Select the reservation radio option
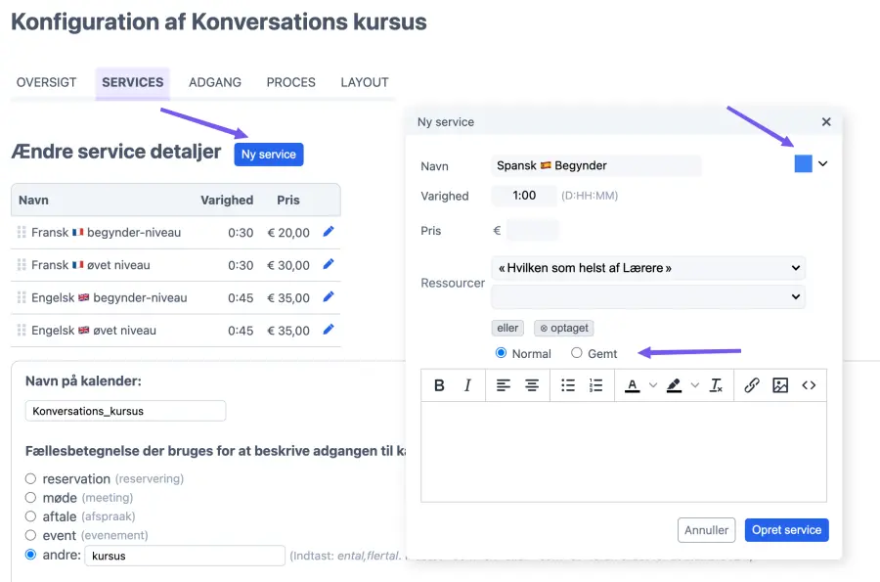The width and height of the screenshot is (880, 582). 31,478
